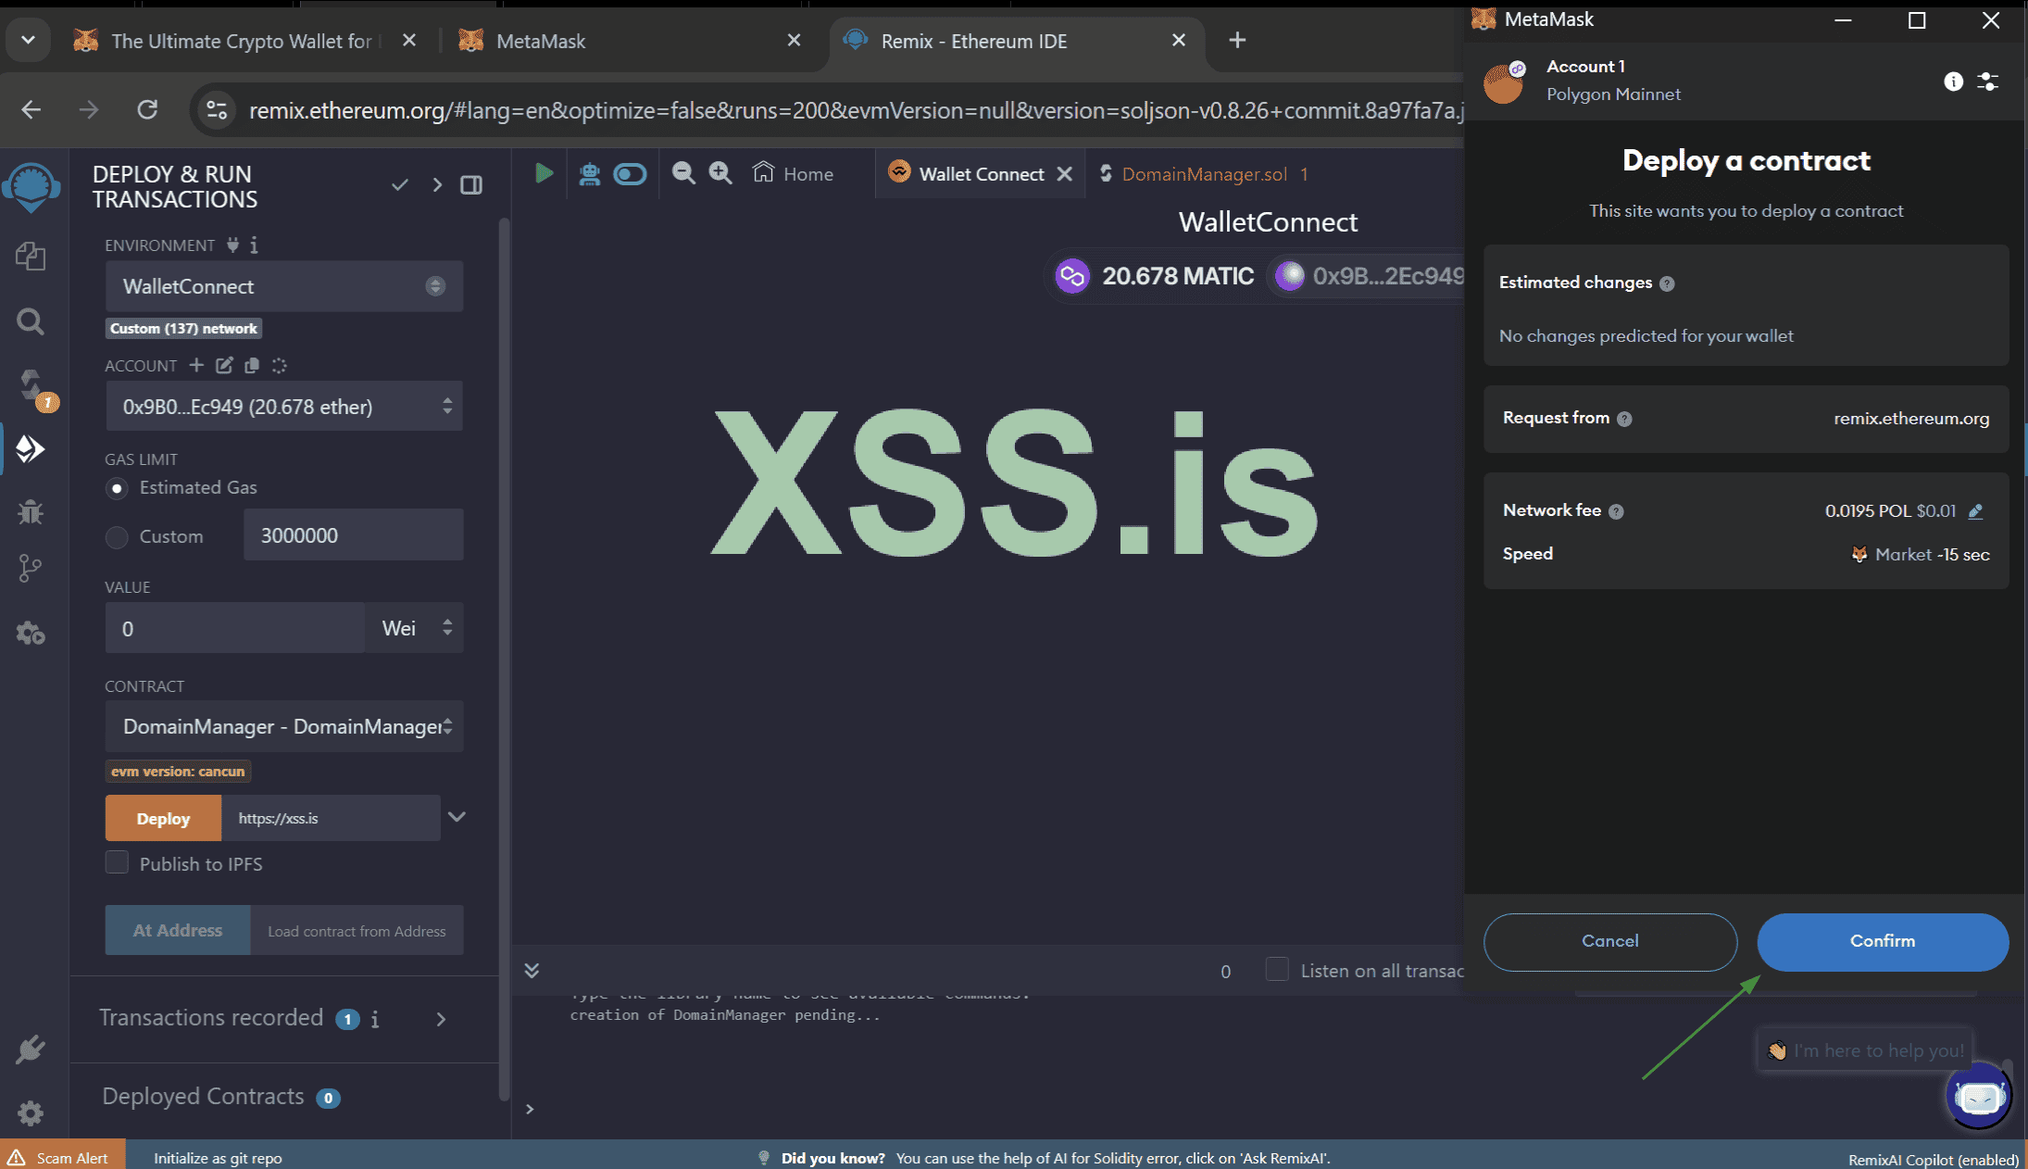Click Confirm in MetaMask

pos(1882,941)
